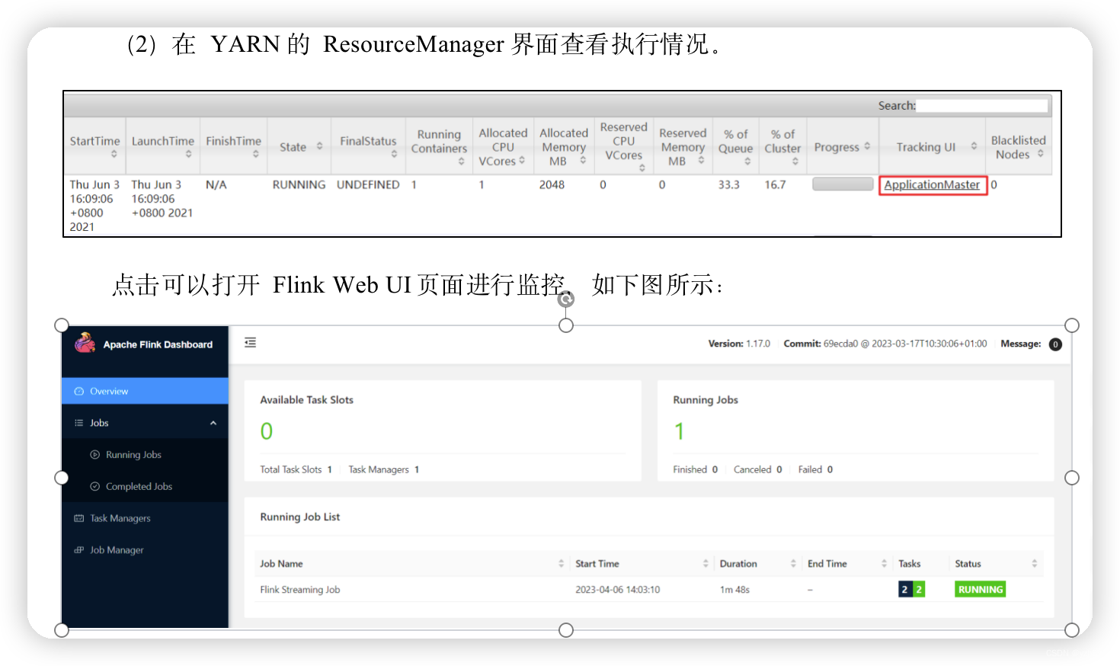Sort Status column in Flink list
This screenshot has width=1120, height=666.
(x=1035, y=564)
